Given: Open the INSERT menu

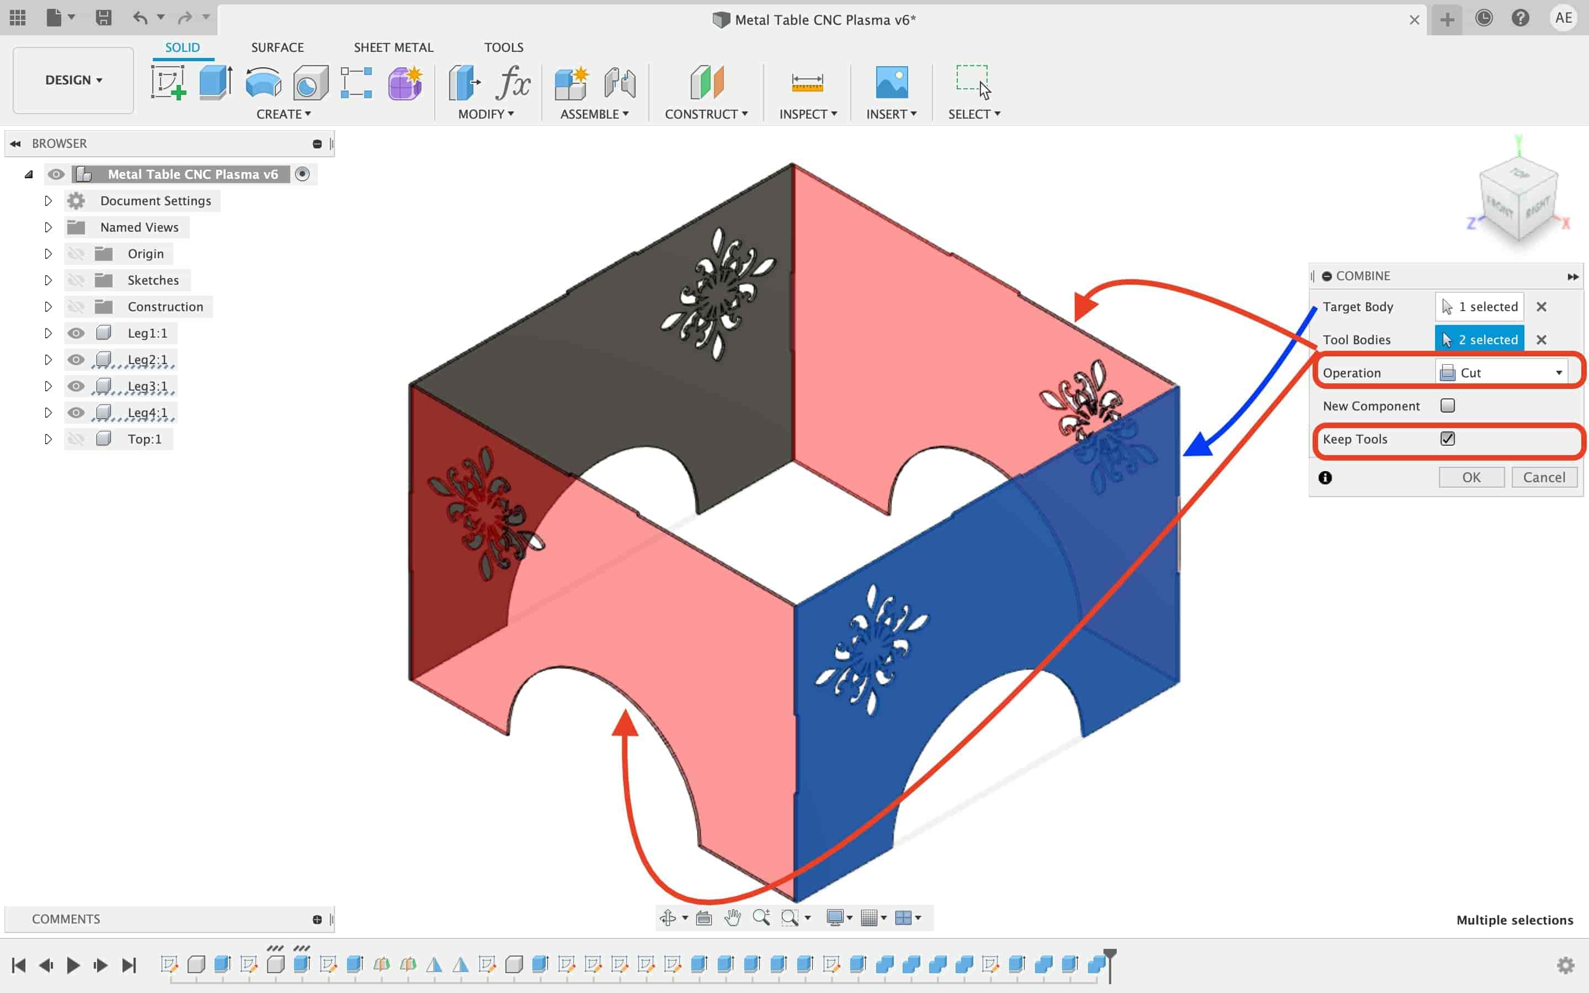Looking at the screenshot, I should click(891, 114).
